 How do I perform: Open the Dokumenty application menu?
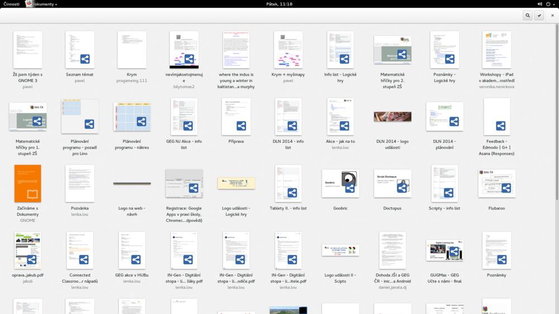pos(41,4)
